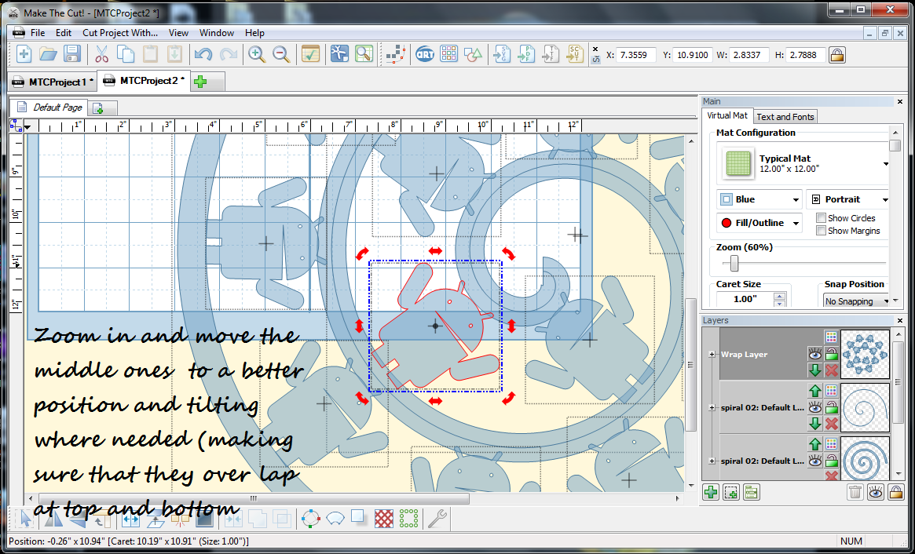Open No Snapping snap position dropdown
The height and width of the screenshot is (554, 915).
coord(856,301)
